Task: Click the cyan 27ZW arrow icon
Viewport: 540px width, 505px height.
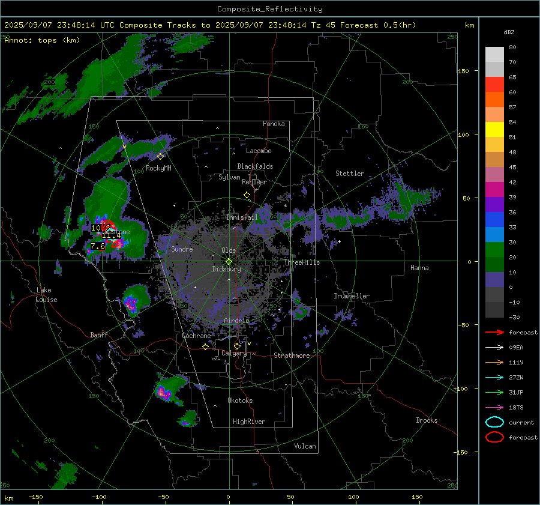Action: click(494, 378)
